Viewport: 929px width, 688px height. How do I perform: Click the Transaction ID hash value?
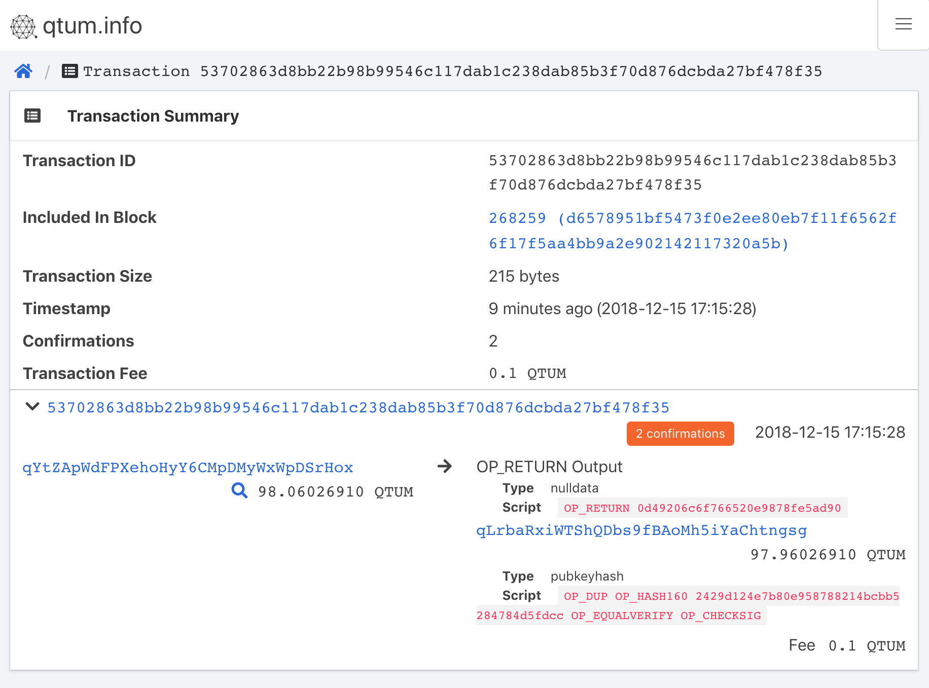(x=692, y=173)
